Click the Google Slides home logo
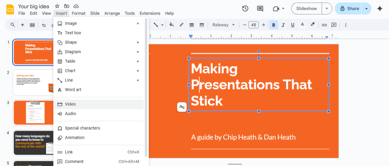This screenshot has height=166, width=389. (10, 9)
